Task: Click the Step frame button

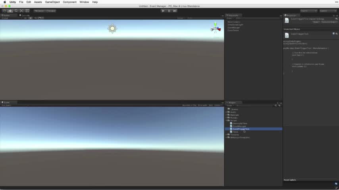Action: coord(175,11)
